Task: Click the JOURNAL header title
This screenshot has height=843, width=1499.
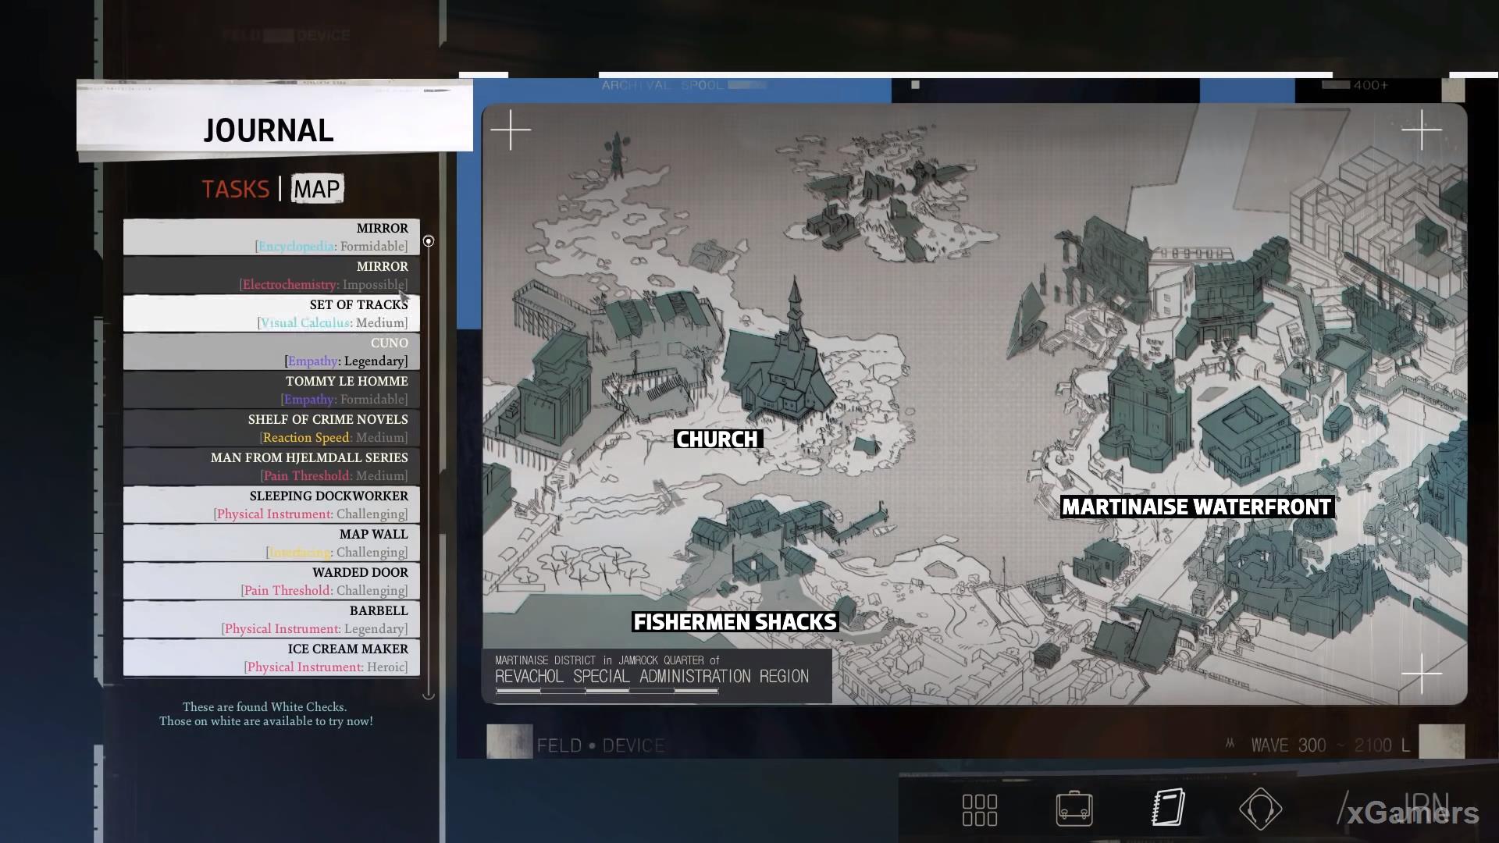Action: tap(269, 130)
